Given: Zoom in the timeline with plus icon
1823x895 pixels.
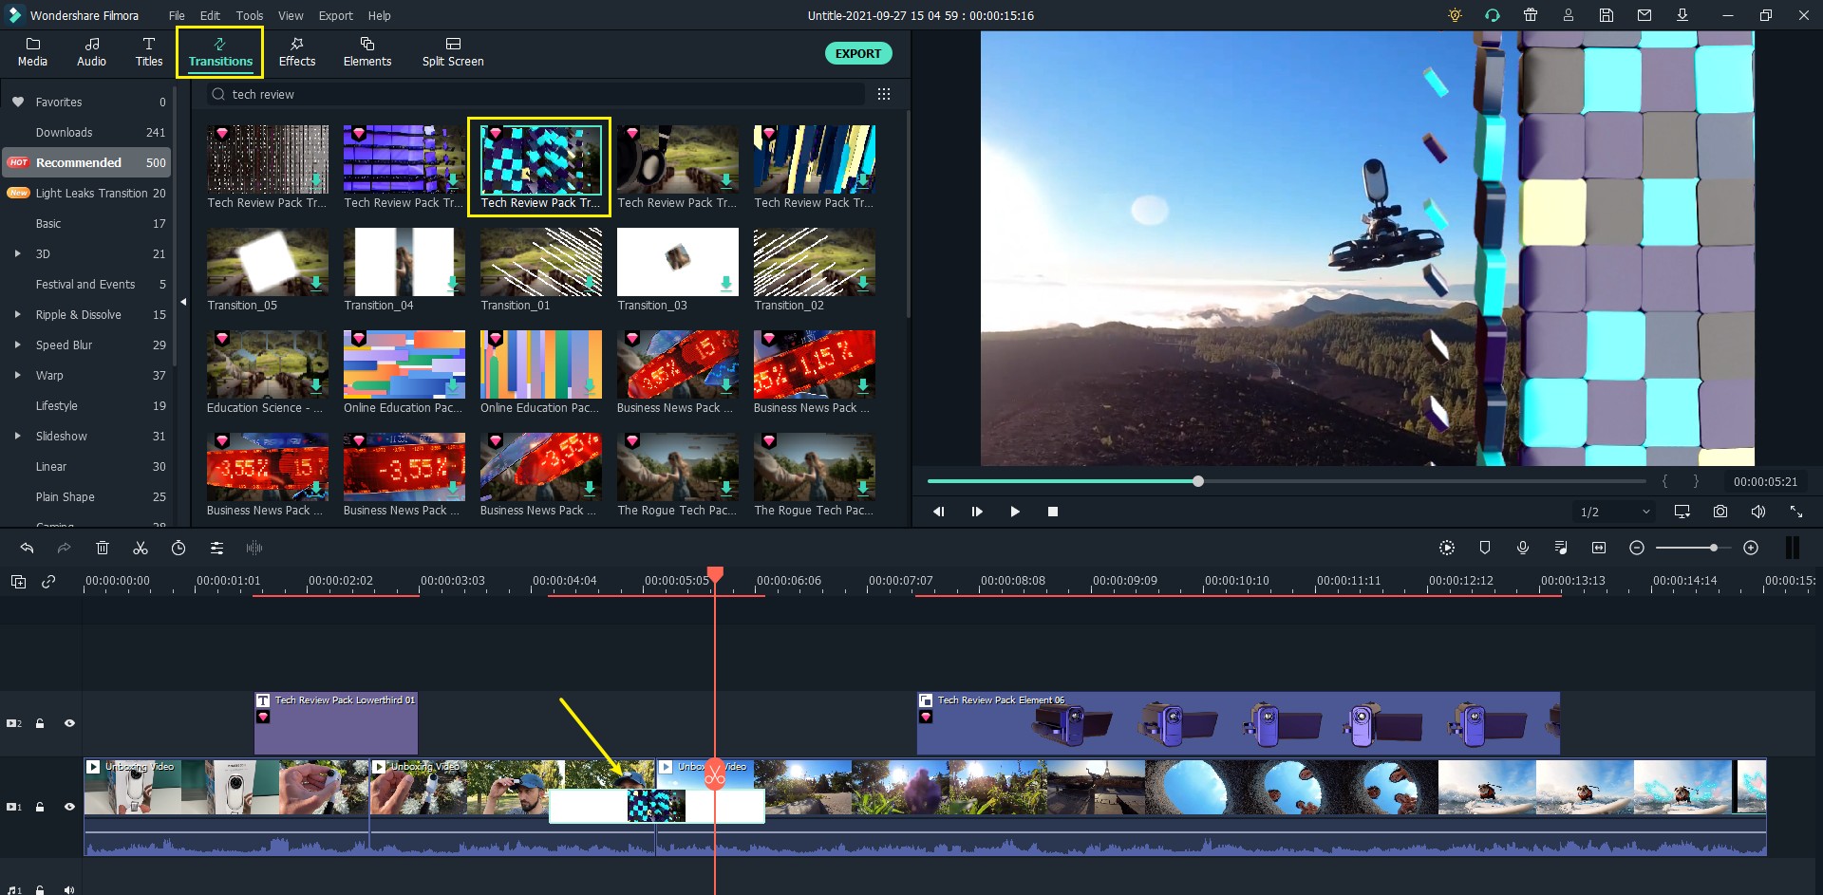Looking at the screenshot, I should (1751, 548).
